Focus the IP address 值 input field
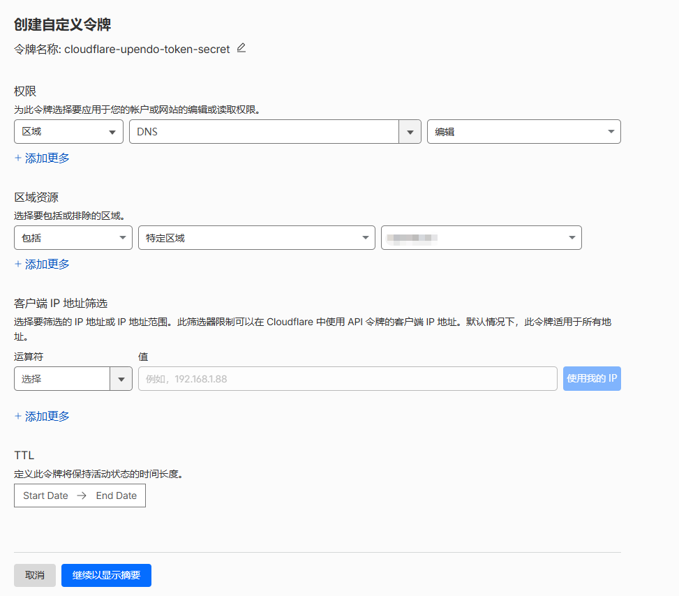Screen dimensions: 679x596 coord(348,379)
